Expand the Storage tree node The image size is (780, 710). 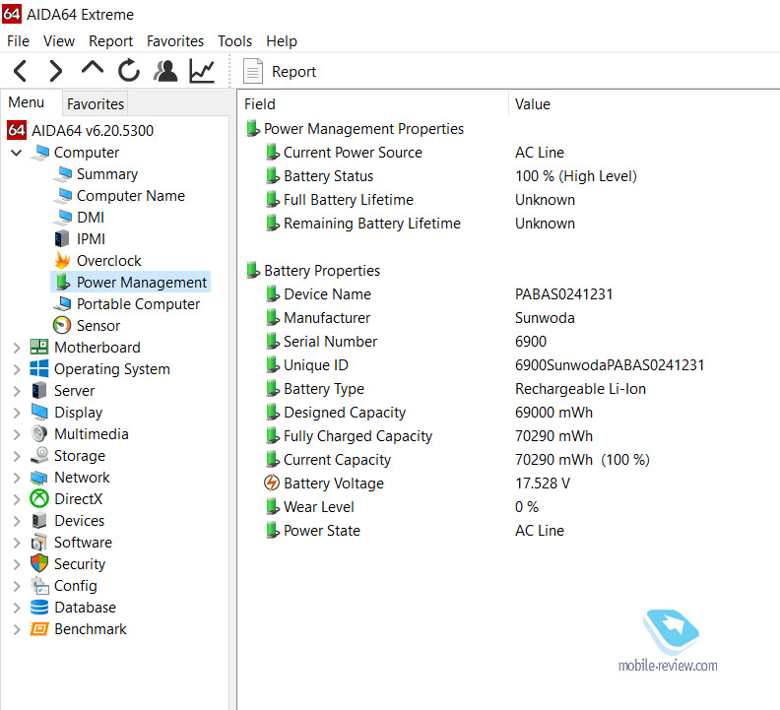(17, 456)
